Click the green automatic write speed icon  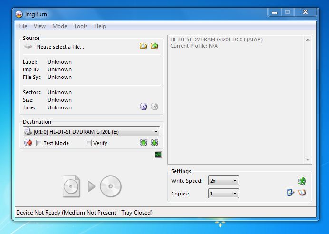[302, 181]
